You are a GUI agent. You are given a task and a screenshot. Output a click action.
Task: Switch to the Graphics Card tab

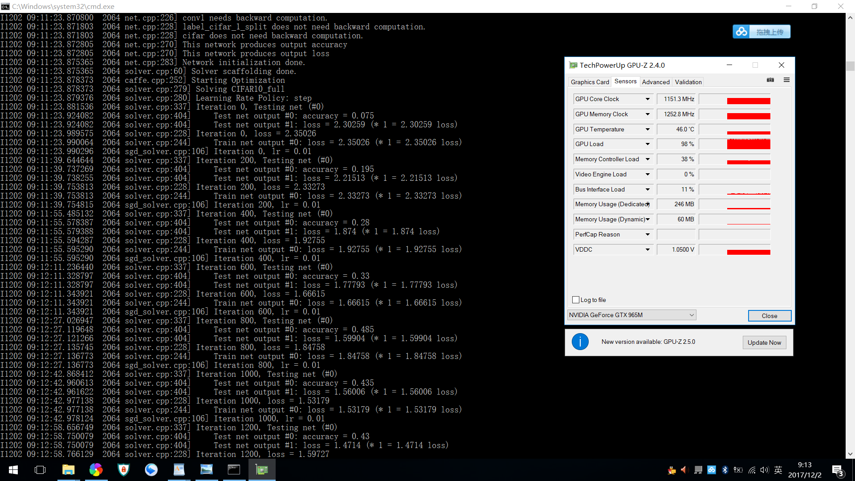(590, 82)
